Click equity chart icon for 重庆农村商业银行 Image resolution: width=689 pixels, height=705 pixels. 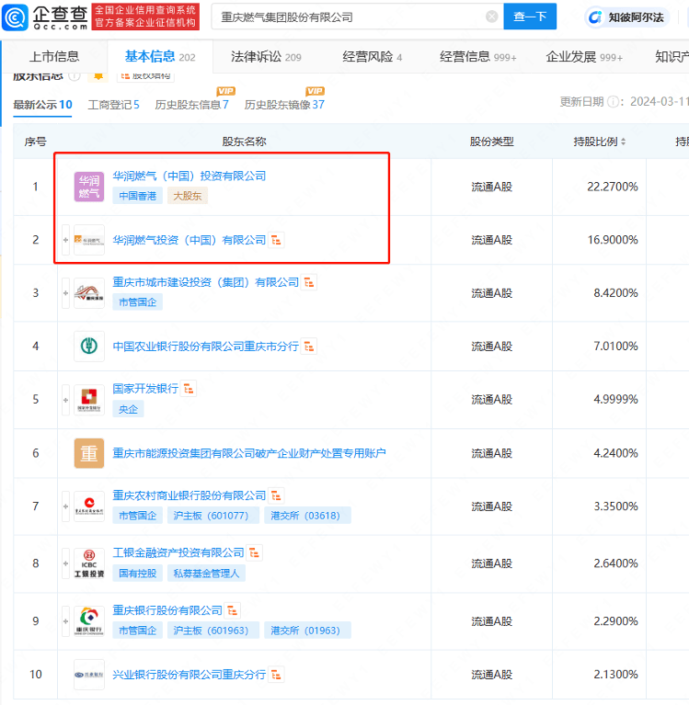tap(277, 495)
